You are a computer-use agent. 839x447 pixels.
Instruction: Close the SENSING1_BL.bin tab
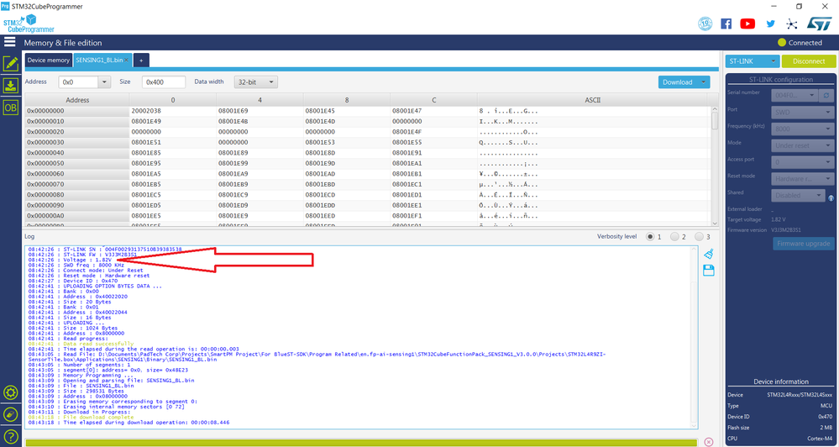(127, 60)
